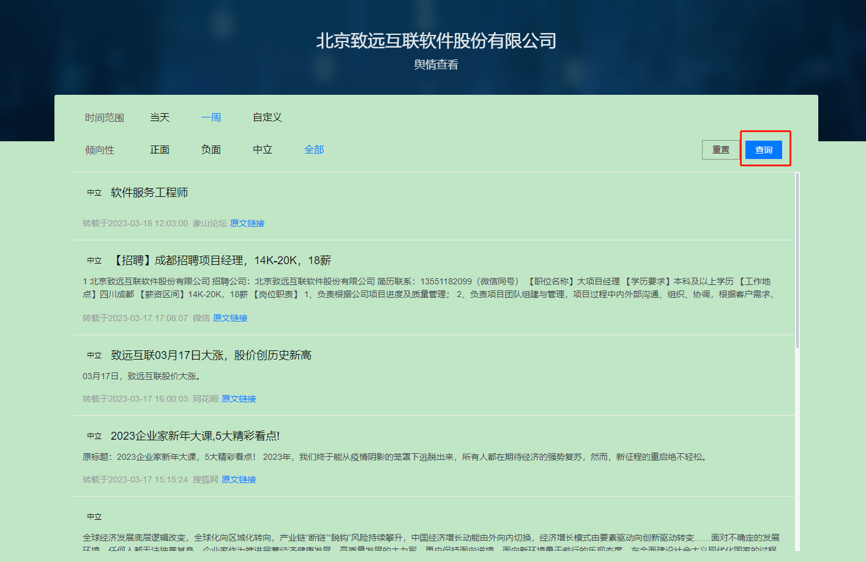This screenshot has height=562, width=866.
Task: Click the timestamp 转载于2023-03-18 12:03:00
Action: (135, 223)
